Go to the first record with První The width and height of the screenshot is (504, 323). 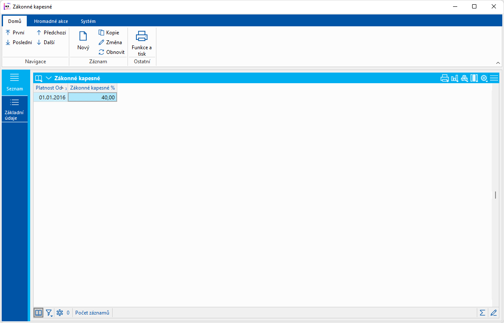tap(15, 32)
